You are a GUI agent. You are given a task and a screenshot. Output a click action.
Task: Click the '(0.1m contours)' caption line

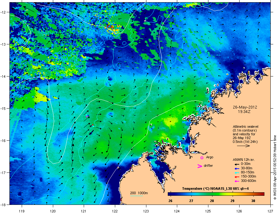[245, 131]
